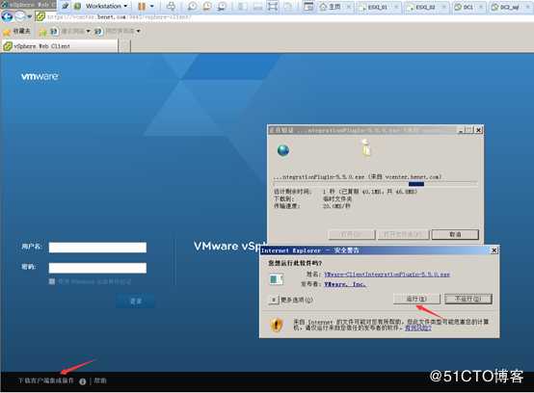Click the orange pause VM icon
Viewport: 534px width, 393px height.
(x=142, y=6)
